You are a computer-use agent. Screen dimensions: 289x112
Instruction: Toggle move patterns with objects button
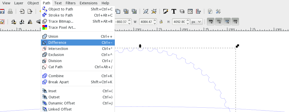point(235,22)
